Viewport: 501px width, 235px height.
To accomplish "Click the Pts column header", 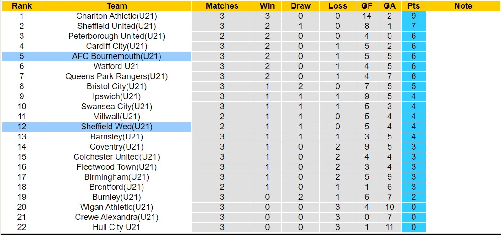I will tap(413, 6).
